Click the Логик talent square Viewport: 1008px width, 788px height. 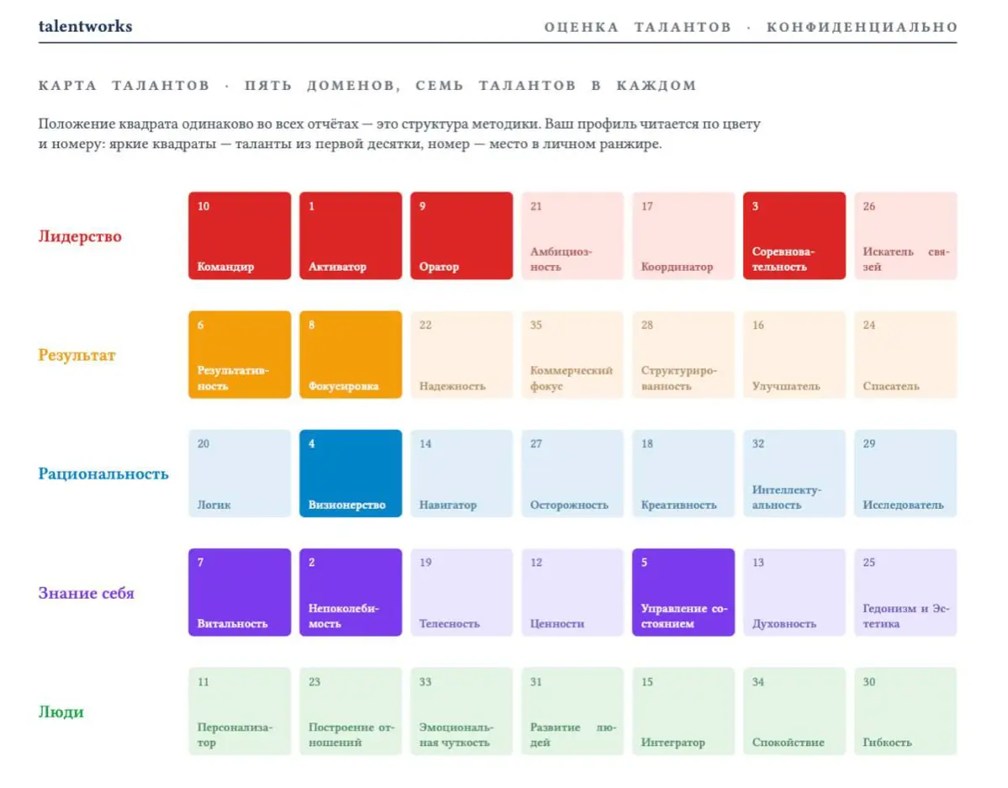(x=239, y=473)
